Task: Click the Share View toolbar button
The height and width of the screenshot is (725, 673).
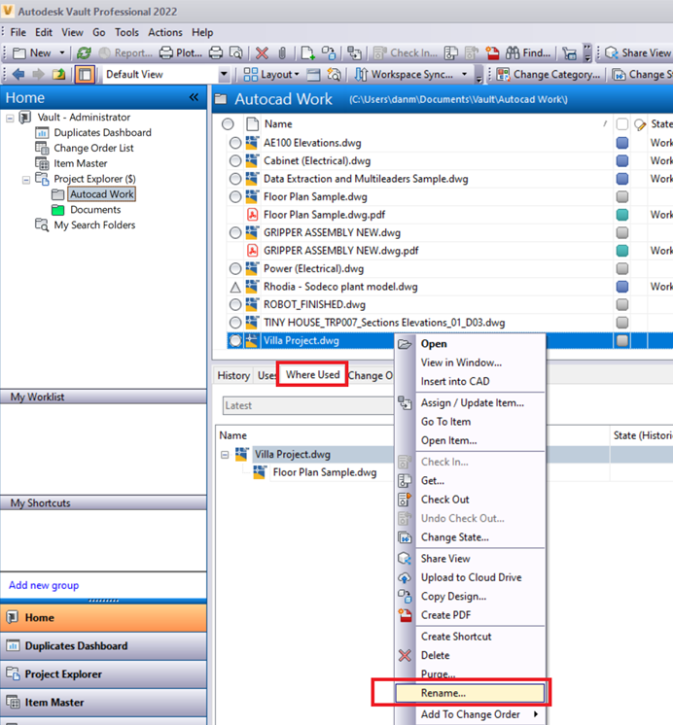Action: pos(638,53)
